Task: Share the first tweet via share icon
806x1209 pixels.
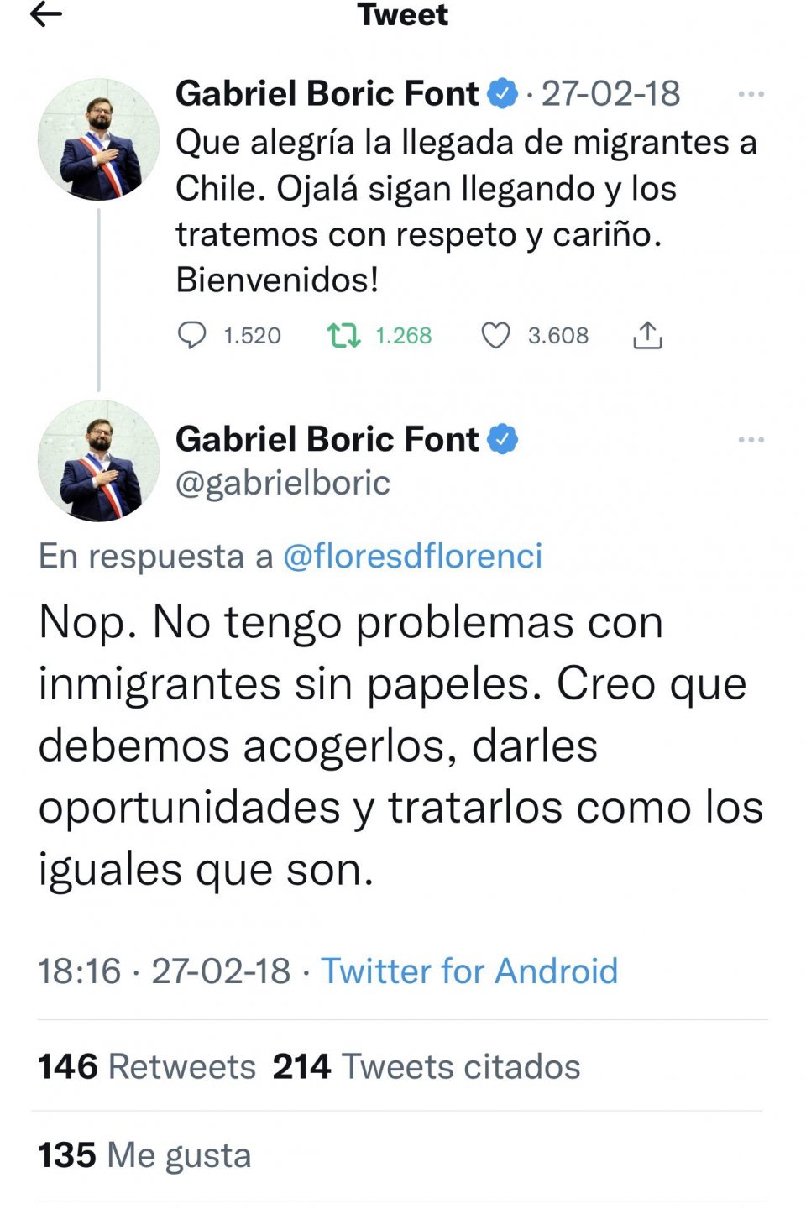Action: click(x=647, y=336)
